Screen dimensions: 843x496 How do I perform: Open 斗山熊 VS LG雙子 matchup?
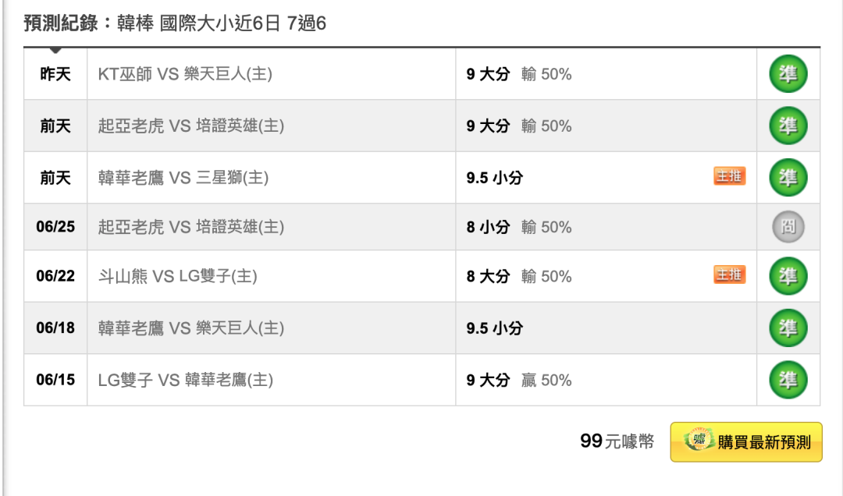pos(177,276)
